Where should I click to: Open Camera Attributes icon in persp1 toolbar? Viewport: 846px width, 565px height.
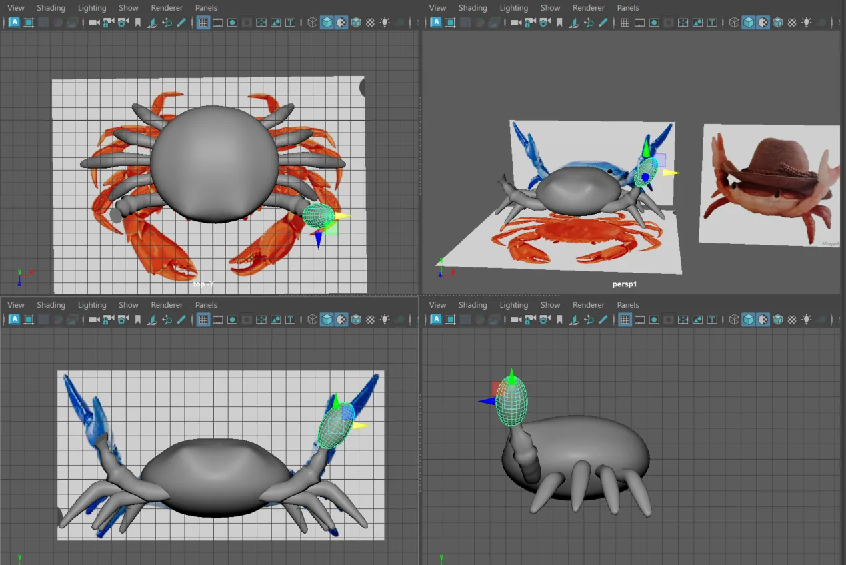(545, 22)
